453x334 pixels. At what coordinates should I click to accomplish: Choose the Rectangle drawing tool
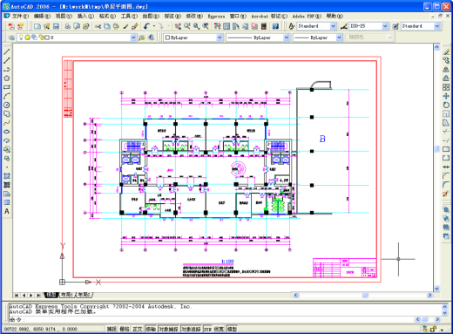7,87
